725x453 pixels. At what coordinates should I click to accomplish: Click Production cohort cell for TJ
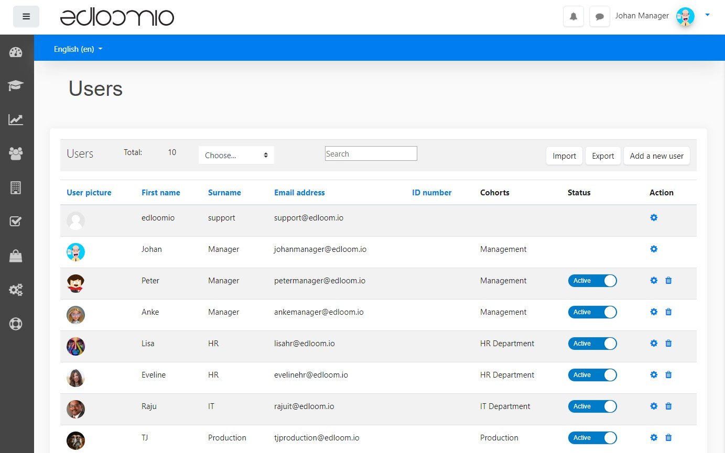click(499, 437)
